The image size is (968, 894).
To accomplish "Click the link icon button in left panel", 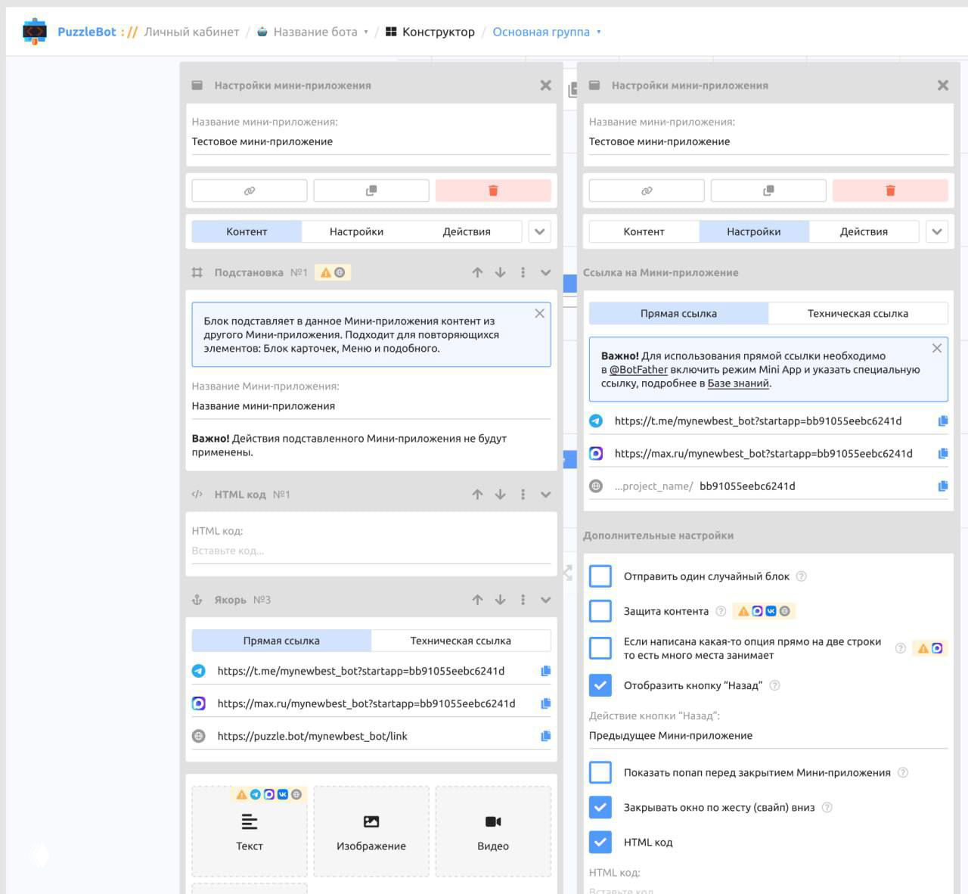I will tap(250, 191).
